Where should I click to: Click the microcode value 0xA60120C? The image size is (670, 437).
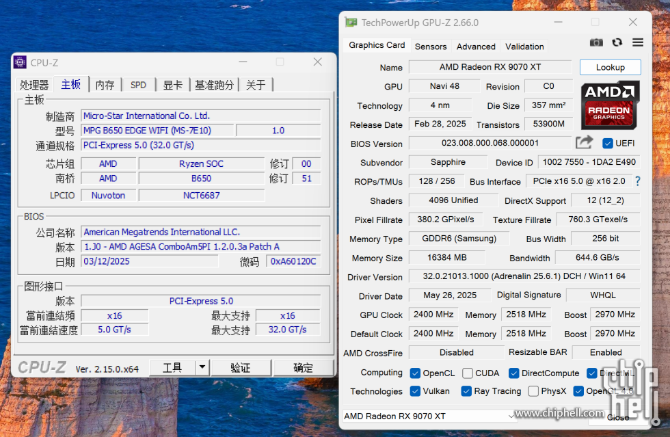point(293,261)
